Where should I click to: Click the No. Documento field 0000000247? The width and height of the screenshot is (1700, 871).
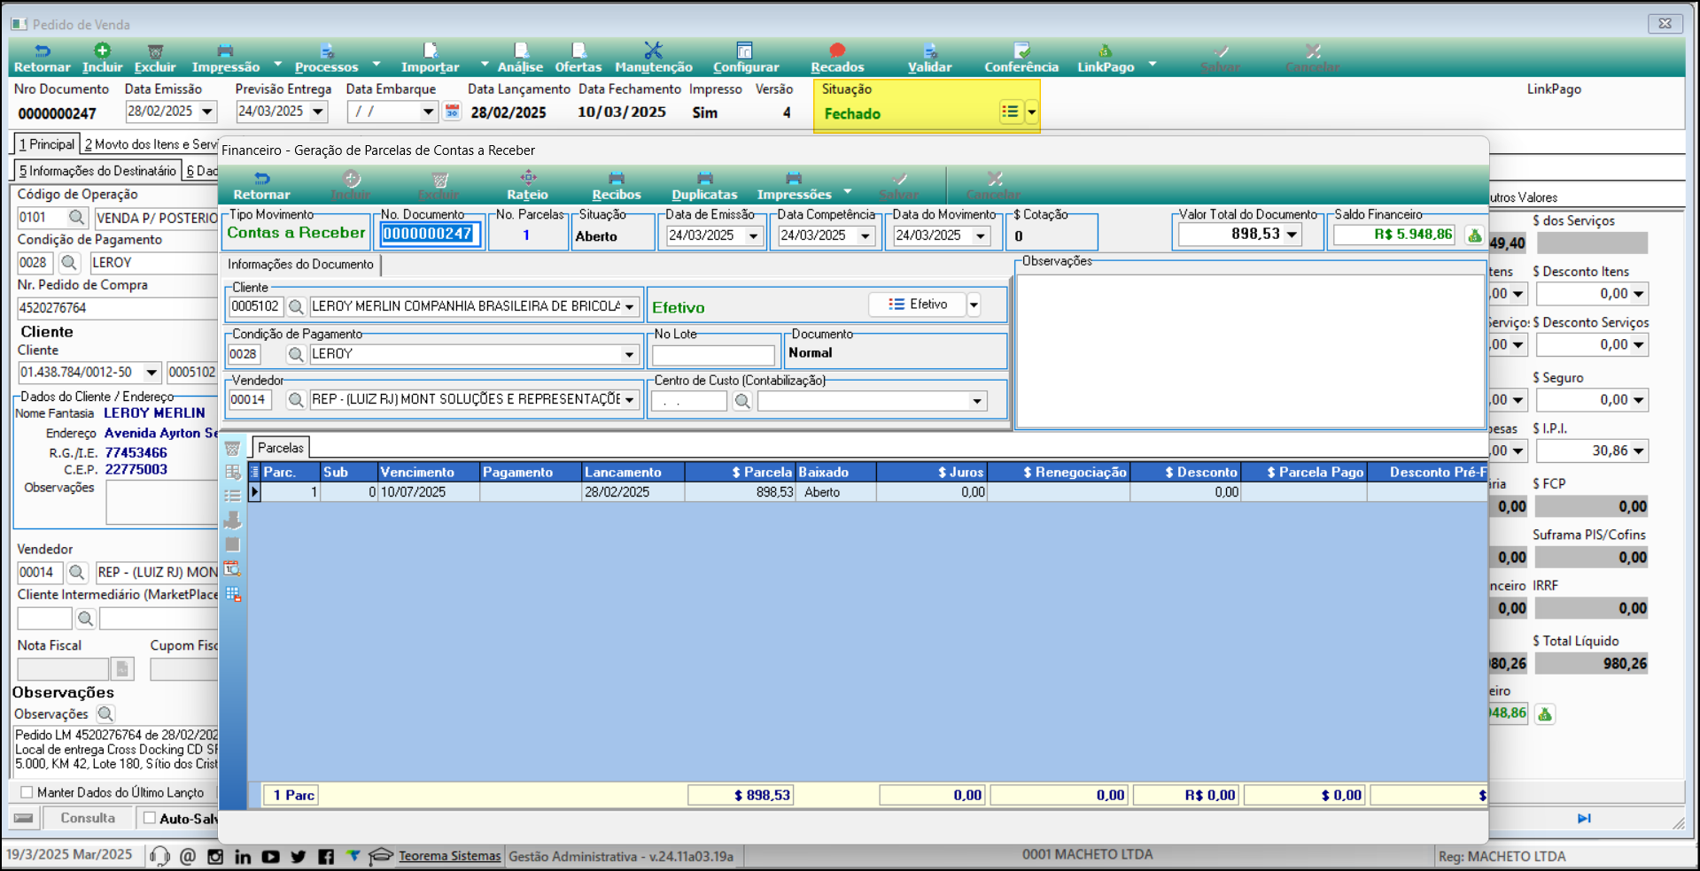[x=429, y=234]
